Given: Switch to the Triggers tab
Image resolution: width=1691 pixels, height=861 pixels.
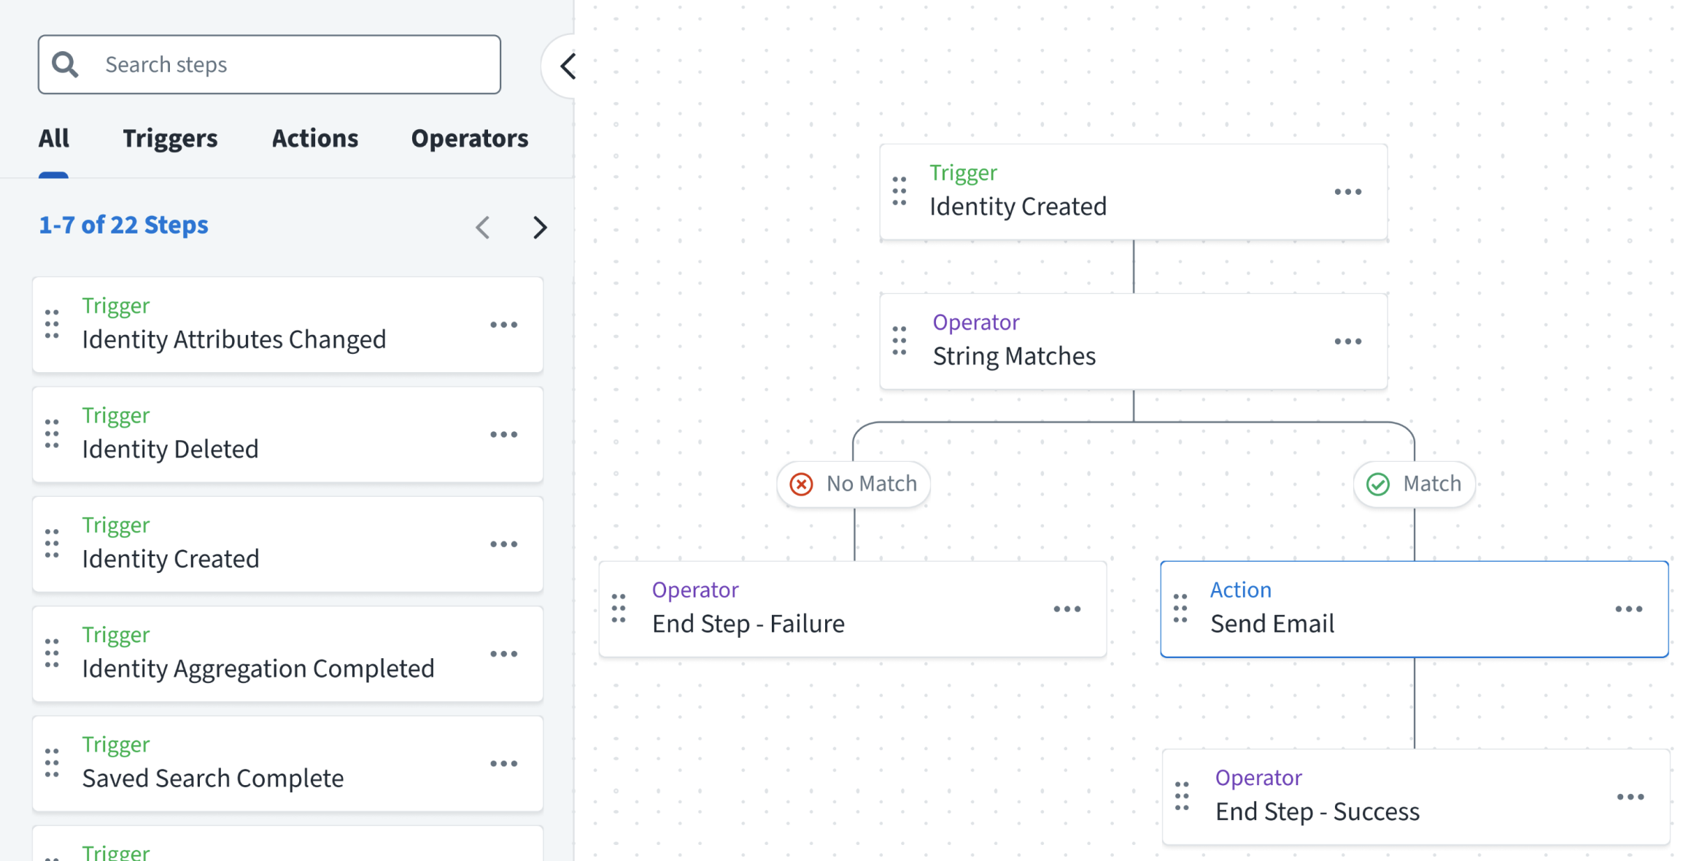Looking at the screenshot, I should (170, 139).
